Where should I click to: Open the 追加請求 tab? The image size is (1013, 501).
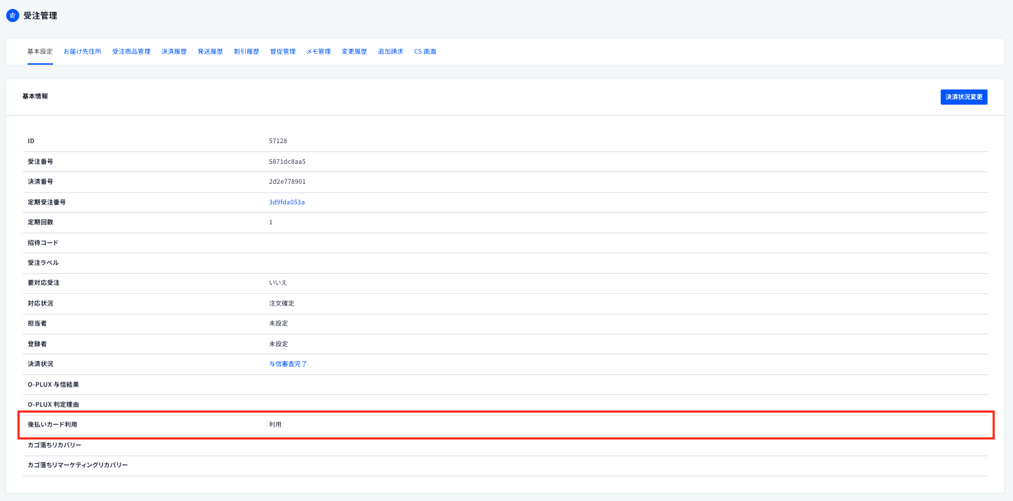coord(390,52)
